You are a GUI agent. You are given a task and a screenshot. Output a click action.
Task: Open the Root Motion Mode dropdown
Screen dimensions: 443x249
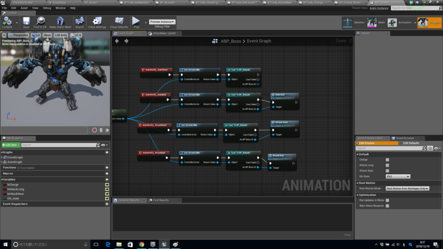tap(408, 188)
